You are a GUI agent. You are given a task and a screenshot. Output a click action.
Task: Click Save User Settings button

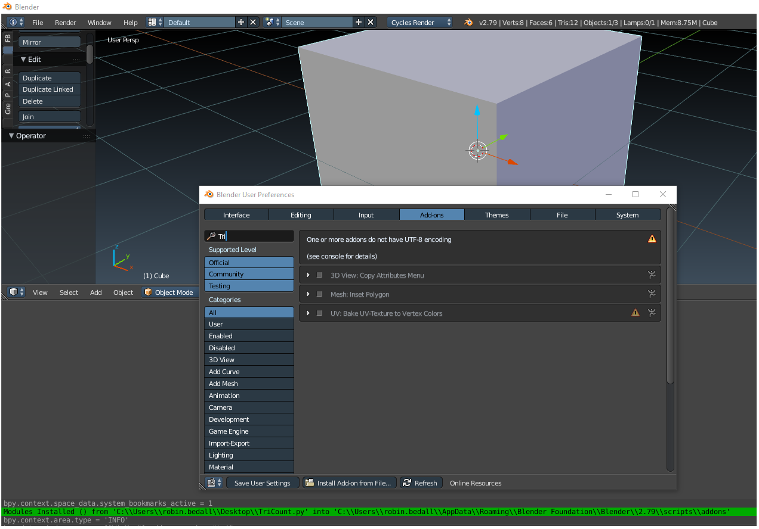263,483
